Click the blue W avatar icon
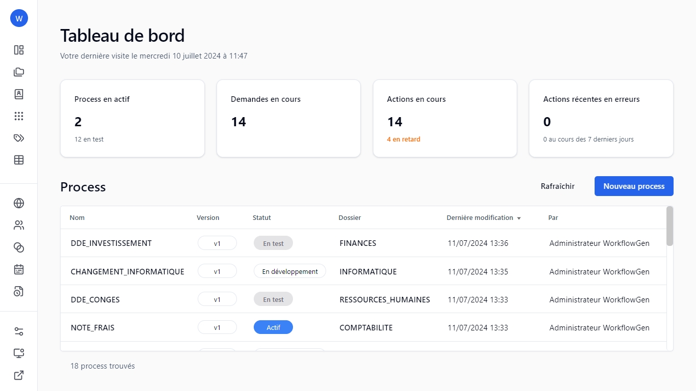696x391 pixels. coord(19,18)
